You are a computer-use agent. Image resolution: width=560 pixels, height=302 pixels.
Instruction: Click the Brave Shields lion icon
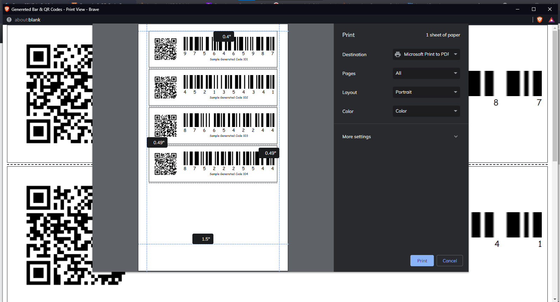click(x=540, y=20)
